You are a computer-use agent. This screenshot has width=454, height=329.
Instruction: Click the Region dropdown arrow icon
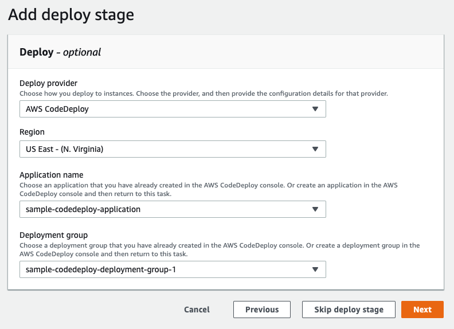pyautogui.click(x=315, y=149)
